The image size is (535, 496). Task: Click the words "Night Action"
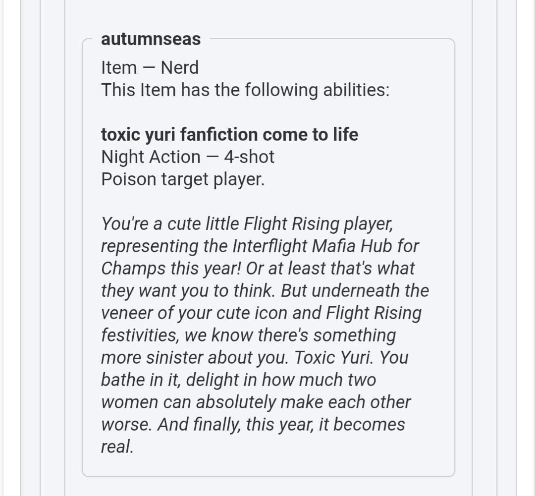click(x=151, y=157)
